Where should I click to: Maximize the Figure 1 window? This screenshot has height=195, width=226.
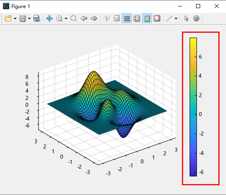[198, 6]
